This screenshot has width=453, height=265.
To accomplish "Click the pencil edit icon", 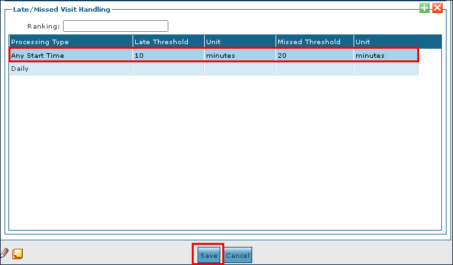I will pos(5,254).
